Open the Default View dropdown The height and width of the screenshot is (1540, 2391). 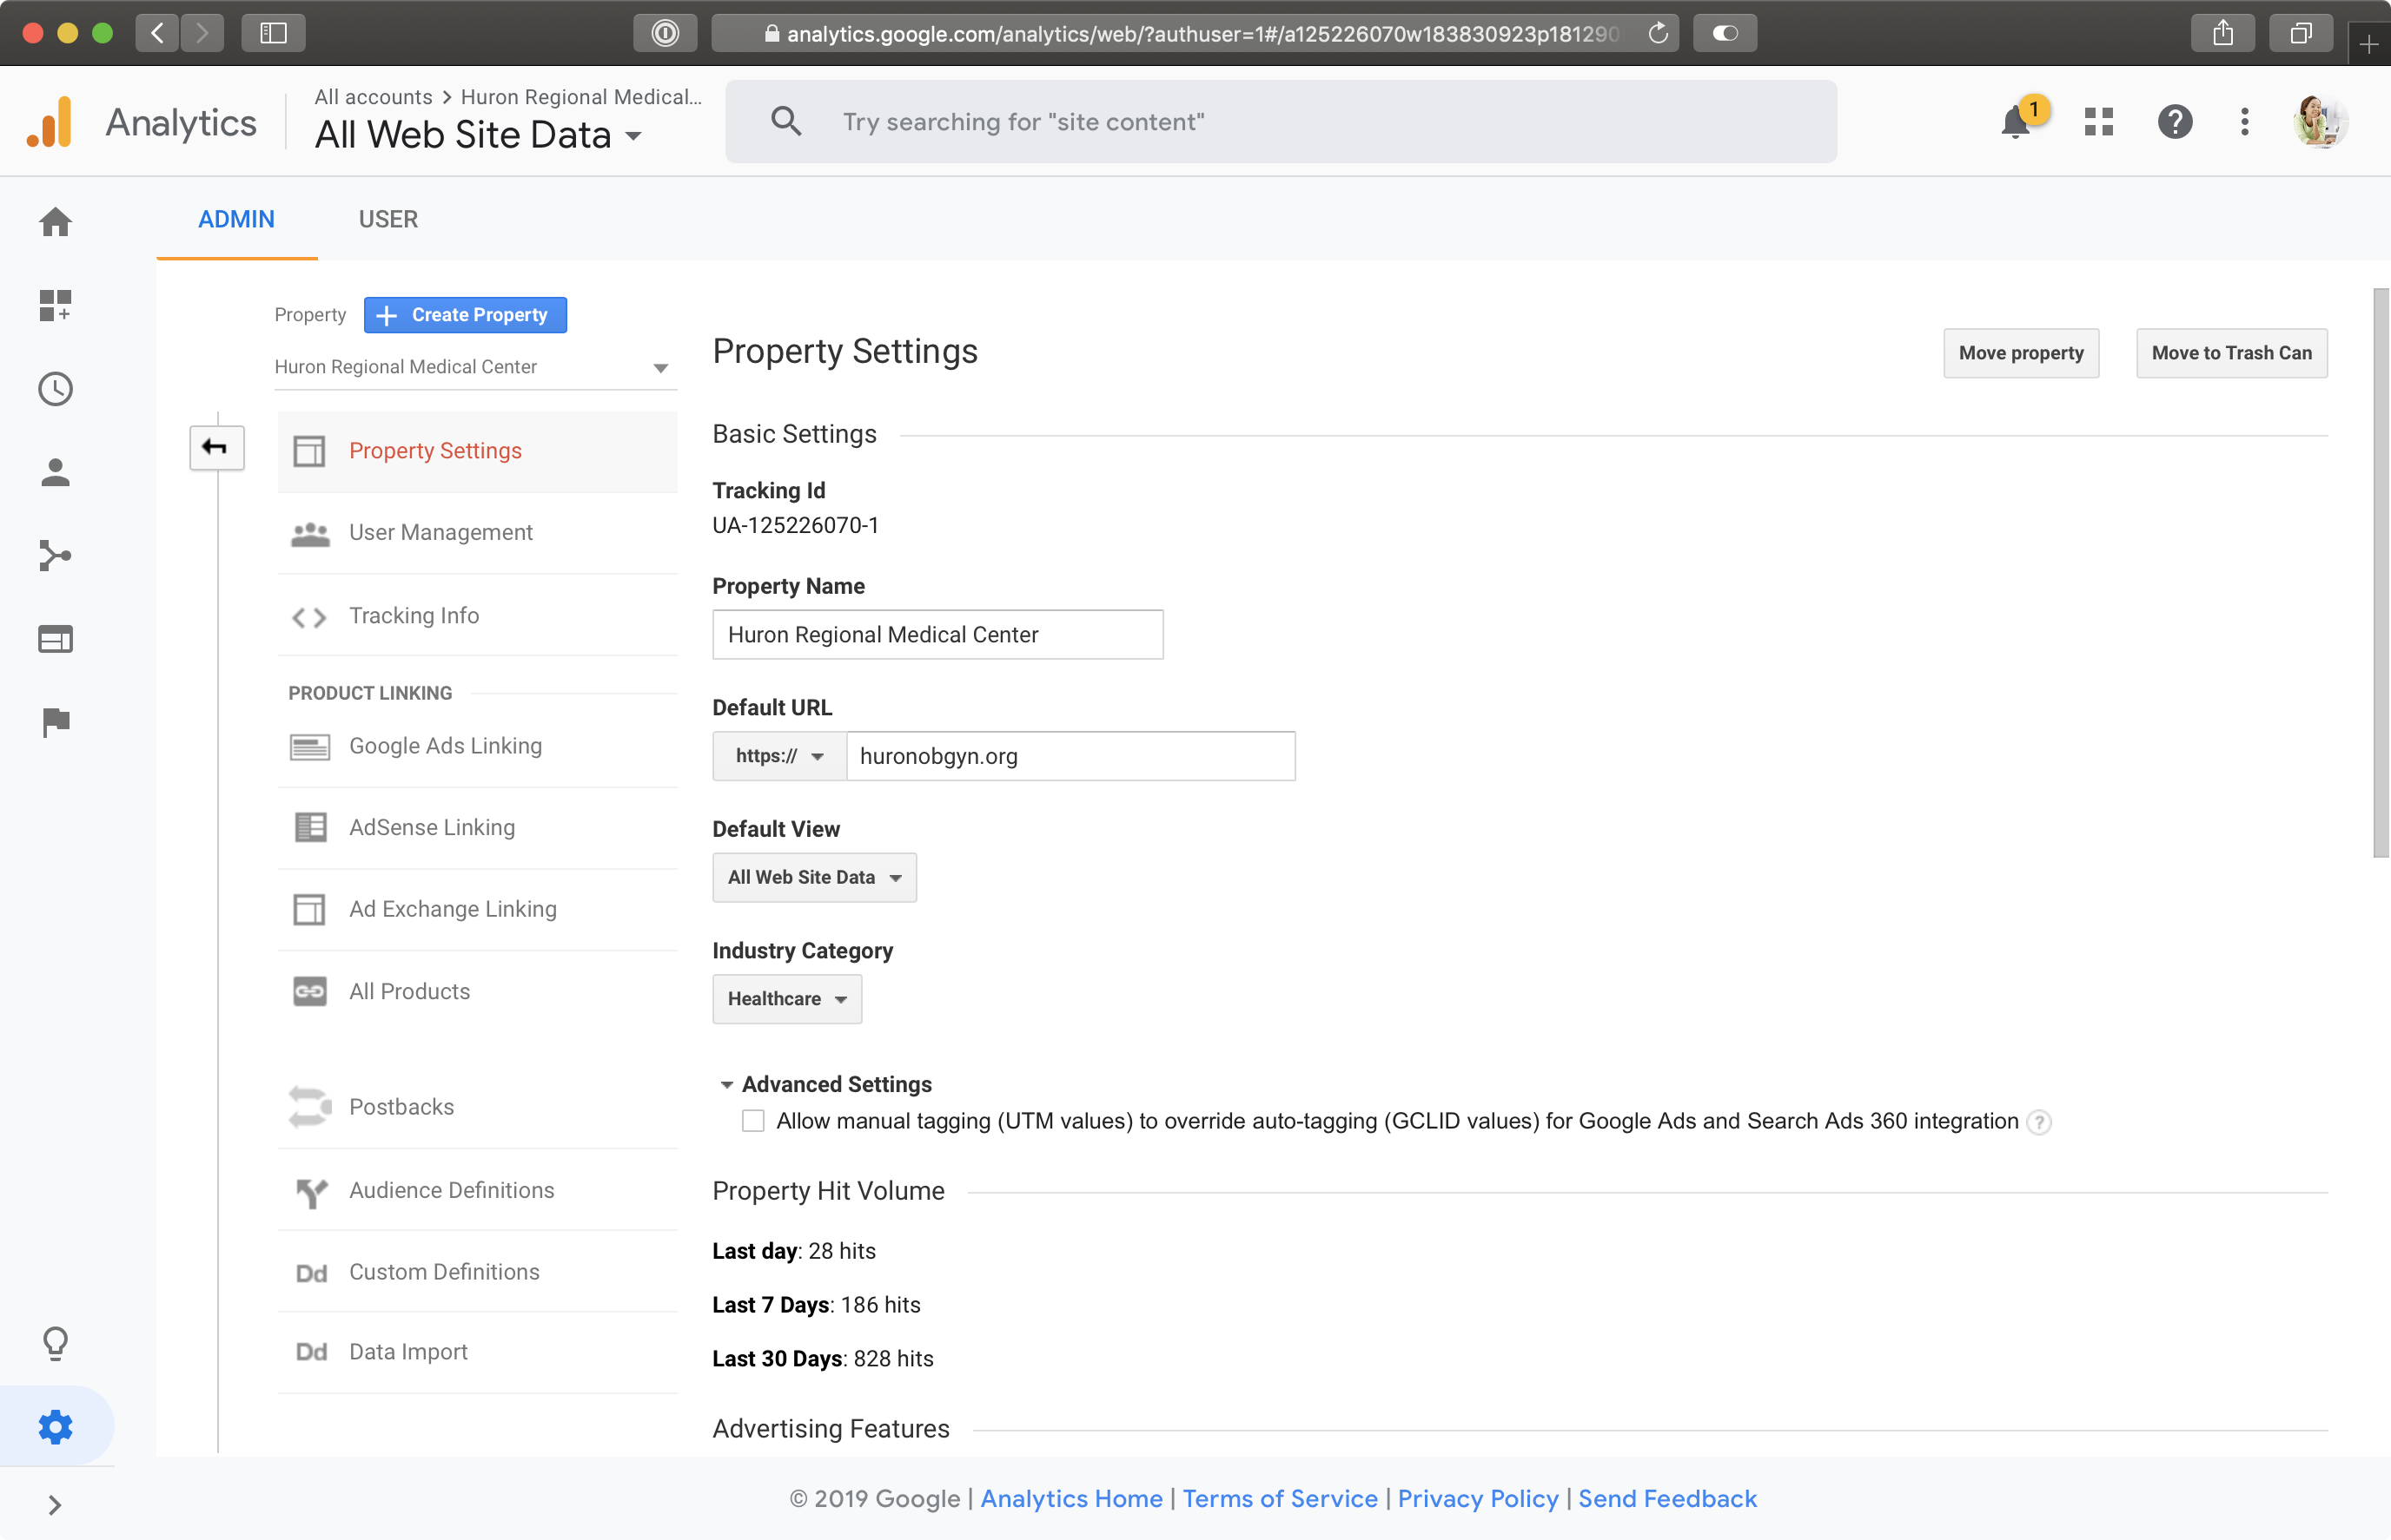click(x=815, y=877)
